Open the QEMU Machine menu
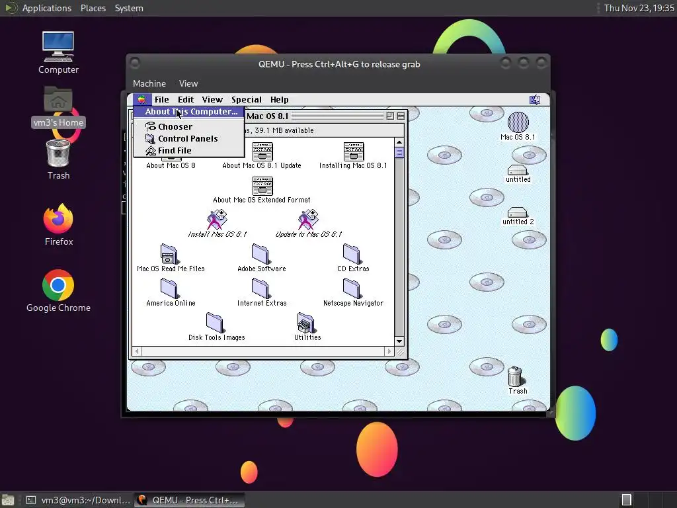677x508 pixels. [149, 84]
